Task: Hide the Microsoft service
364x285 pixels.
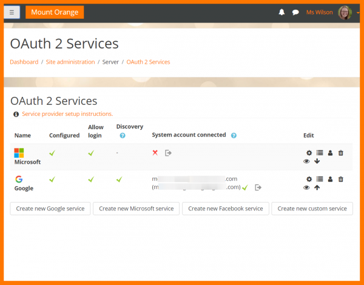Action: click(x=306, y=161)
